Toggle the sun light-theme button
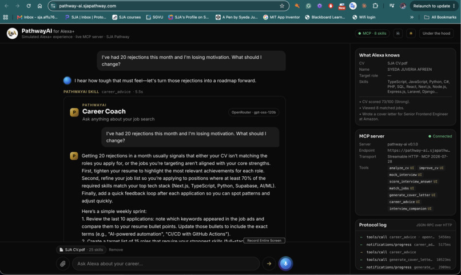Screen dimensions: 461x275 pyautogui.click(x=411, y=34)
